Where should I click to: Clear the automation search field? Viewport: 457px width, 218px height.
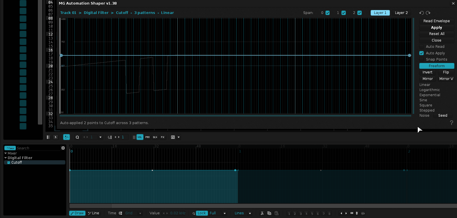[x=63, y=148]
